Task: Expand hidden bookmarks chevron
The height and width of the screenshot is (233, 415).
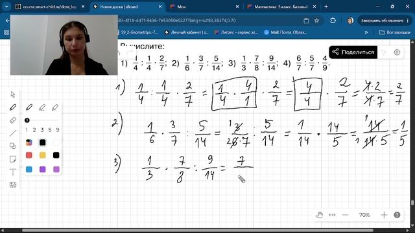Action: point(366,32)
